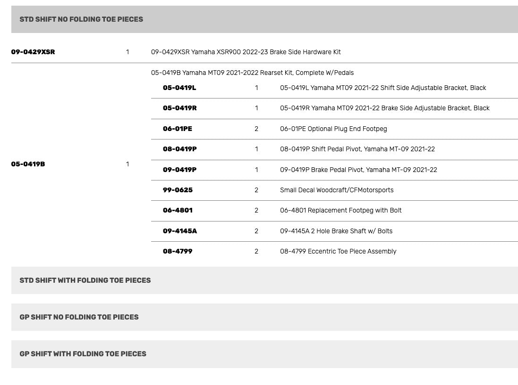This screenshot has width=518, height=385.
Task: Select part number 06-01PE
Action: point(178,129)
